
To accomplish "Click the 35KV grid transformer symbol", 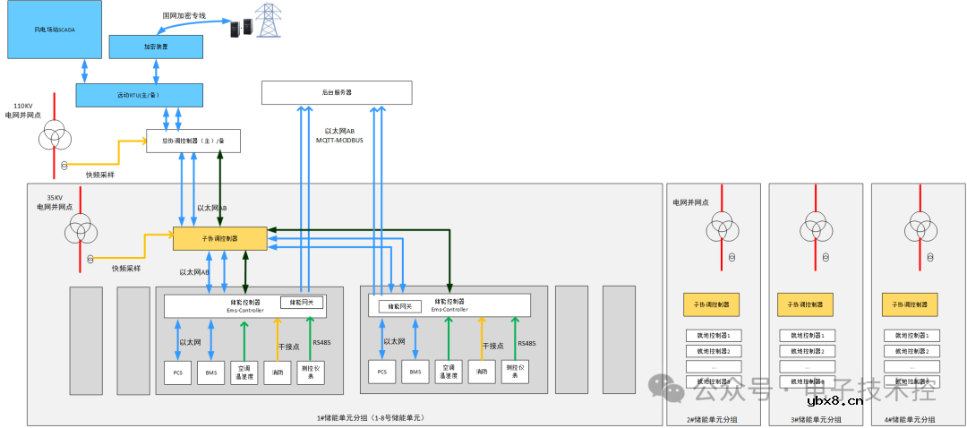I will tap(81, 230).
